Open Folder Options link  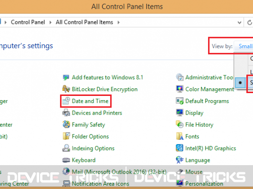[90, 136]
